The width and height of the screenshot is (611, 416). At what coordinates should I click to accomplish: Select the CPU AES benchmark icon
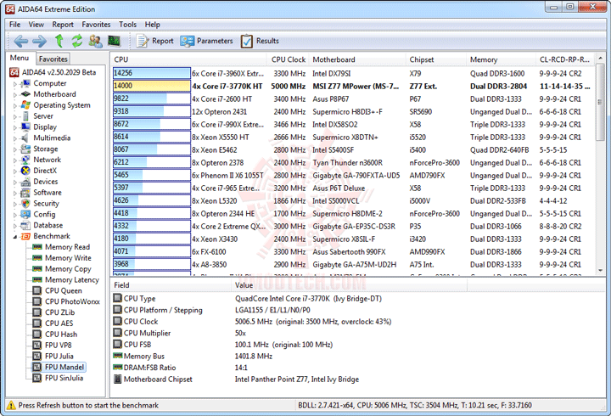click(37, 323)
